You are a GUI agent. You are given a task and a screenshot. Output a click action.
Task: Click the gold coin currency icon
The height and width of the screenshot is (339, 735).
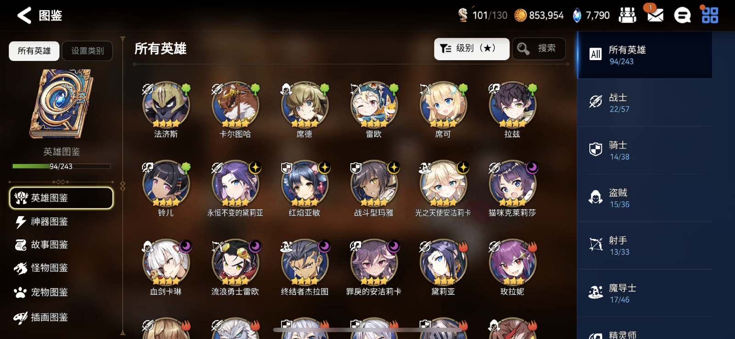pos(520,16)
